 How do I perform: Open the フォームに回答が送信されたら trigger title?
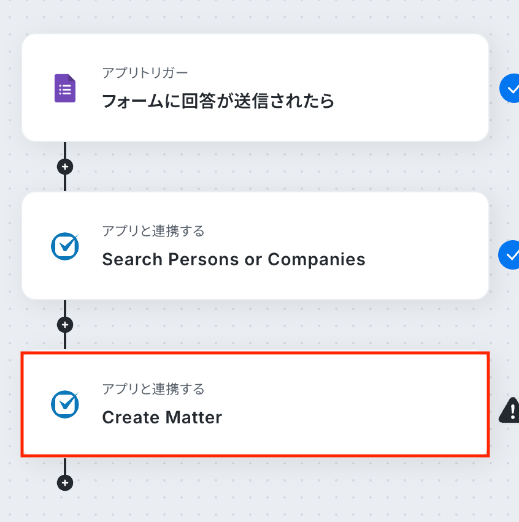pos(218,100)
